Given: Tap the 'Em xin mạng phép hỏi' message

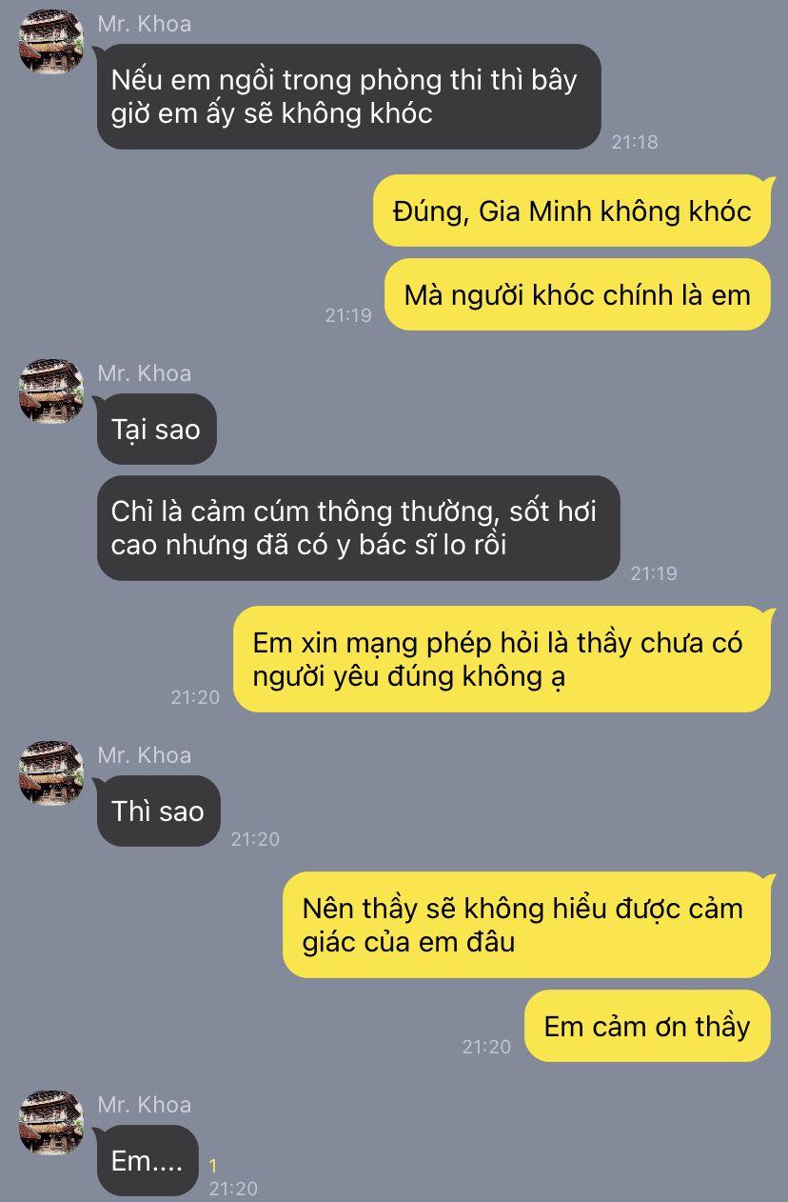Looking at the screenshot, I should (502, 659).
